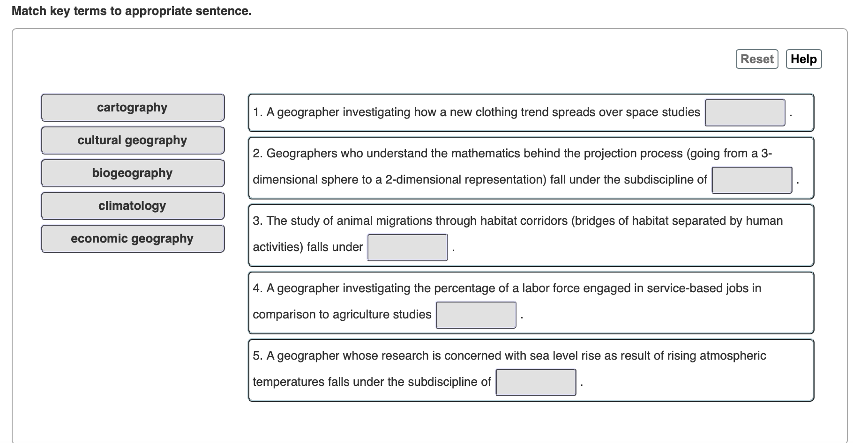Click the answer blank in sentence 3
The width and height of the screenshot is (853, 443).
point(407,247)
